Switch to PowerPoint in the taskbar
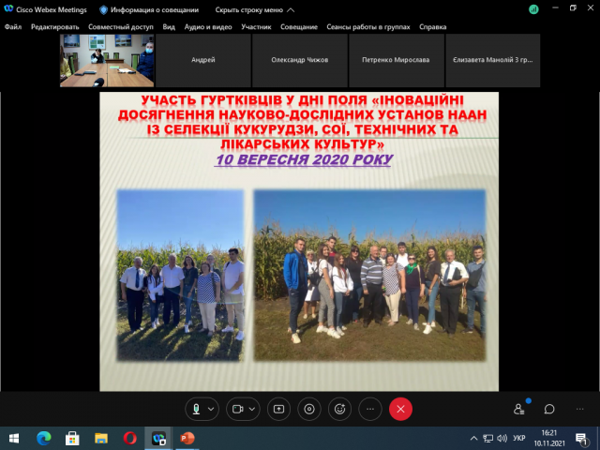This screenshot has width=600, height=450. [187, 438]
